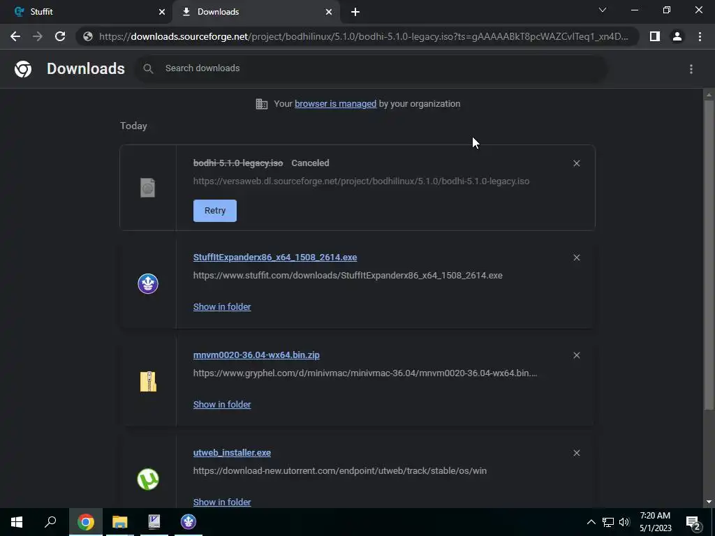Close the Downloads tab
715x536 pixels.
point(329,12)
